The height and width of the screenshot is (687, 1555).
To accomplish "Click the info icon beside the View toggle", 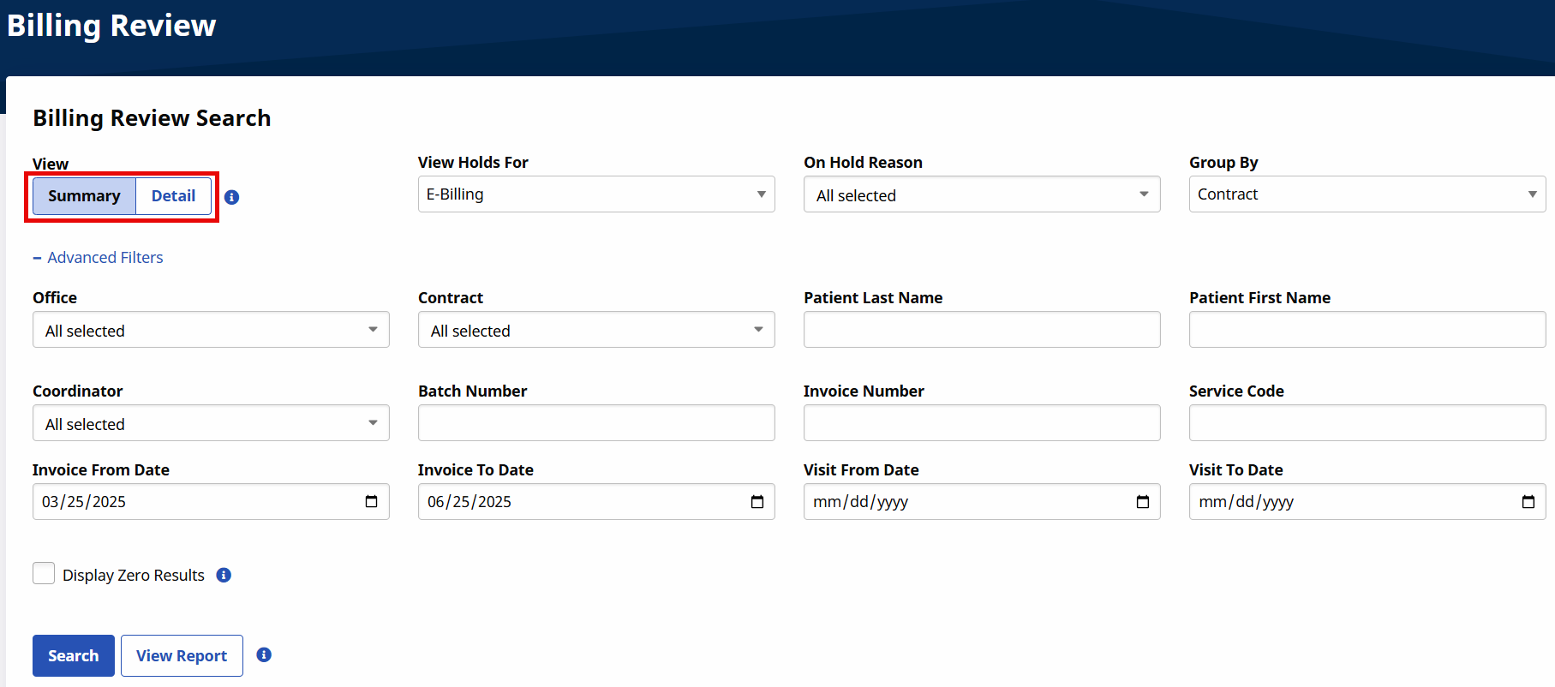I will [x=231, y=197].
